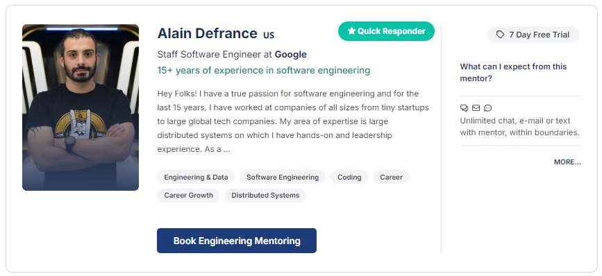Viewport: 602px width, 276px height.
Task: Click the text message bubble icon
Action: [x=487, y=108]
